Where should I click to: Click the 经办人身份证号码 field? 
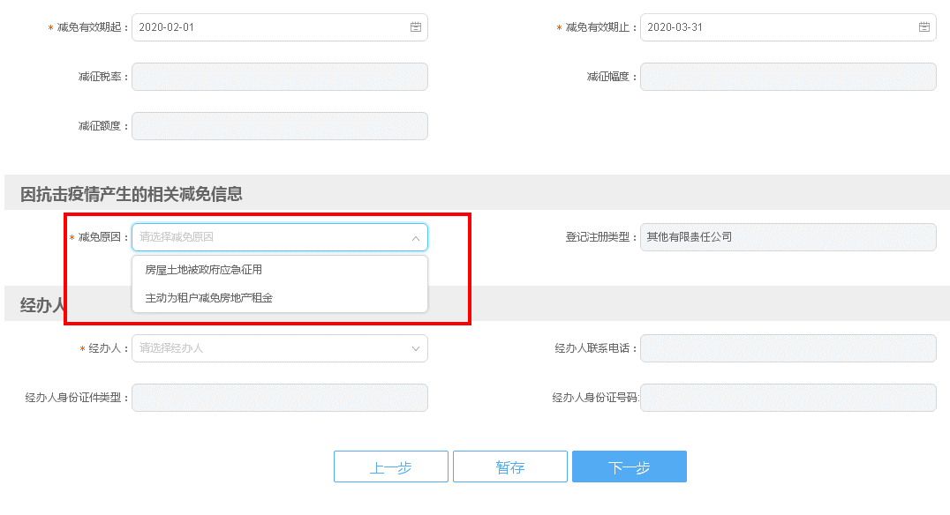[x=788, y=398]
